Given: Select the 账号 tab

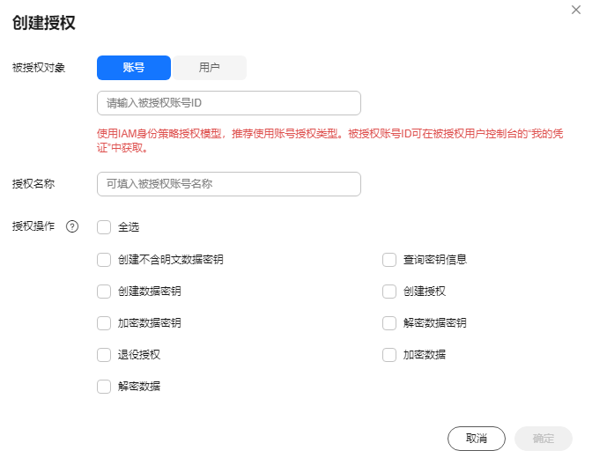Looking at the screenshot, I should 134,68.
